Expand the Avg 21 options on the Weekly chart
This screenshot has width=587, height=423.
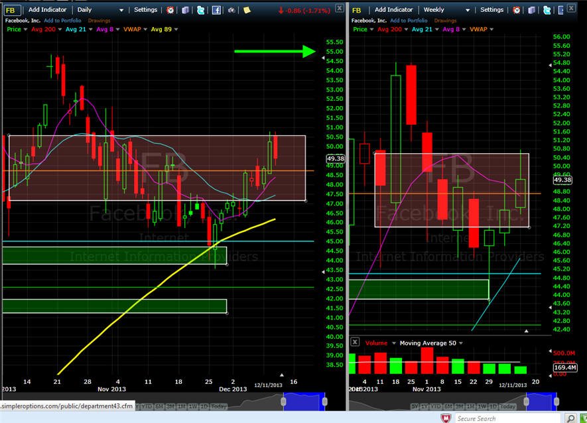coord(436,29)
